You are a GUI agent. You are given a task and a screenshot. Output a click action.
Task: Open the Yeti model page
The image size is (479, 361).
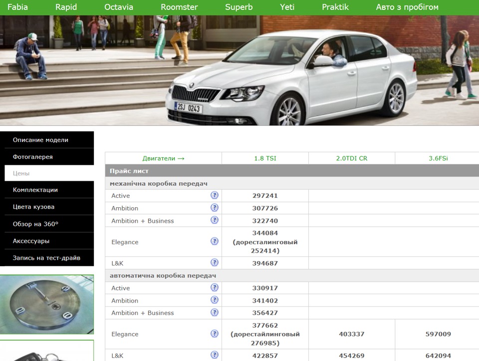(x=287, y=7)
